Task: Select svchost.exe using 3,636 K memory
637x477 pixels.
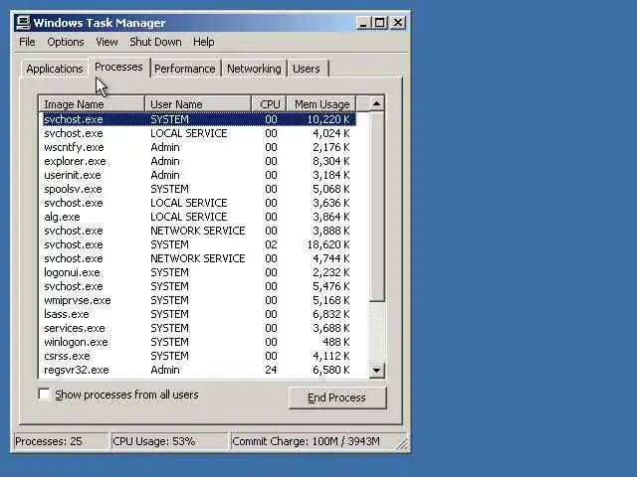Action: (x=199, y=203)
